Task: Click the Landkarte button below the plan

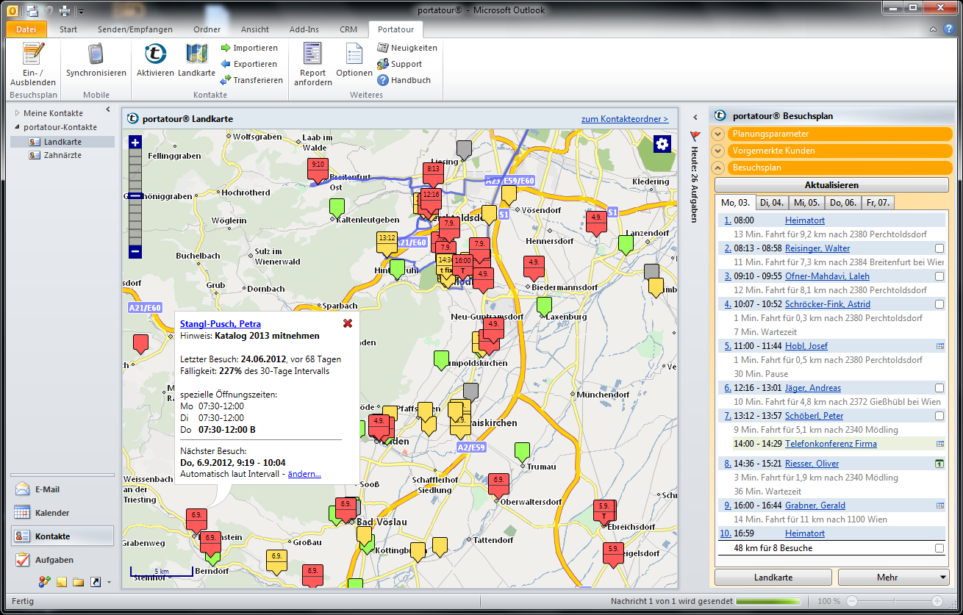Action: [773, 578]
